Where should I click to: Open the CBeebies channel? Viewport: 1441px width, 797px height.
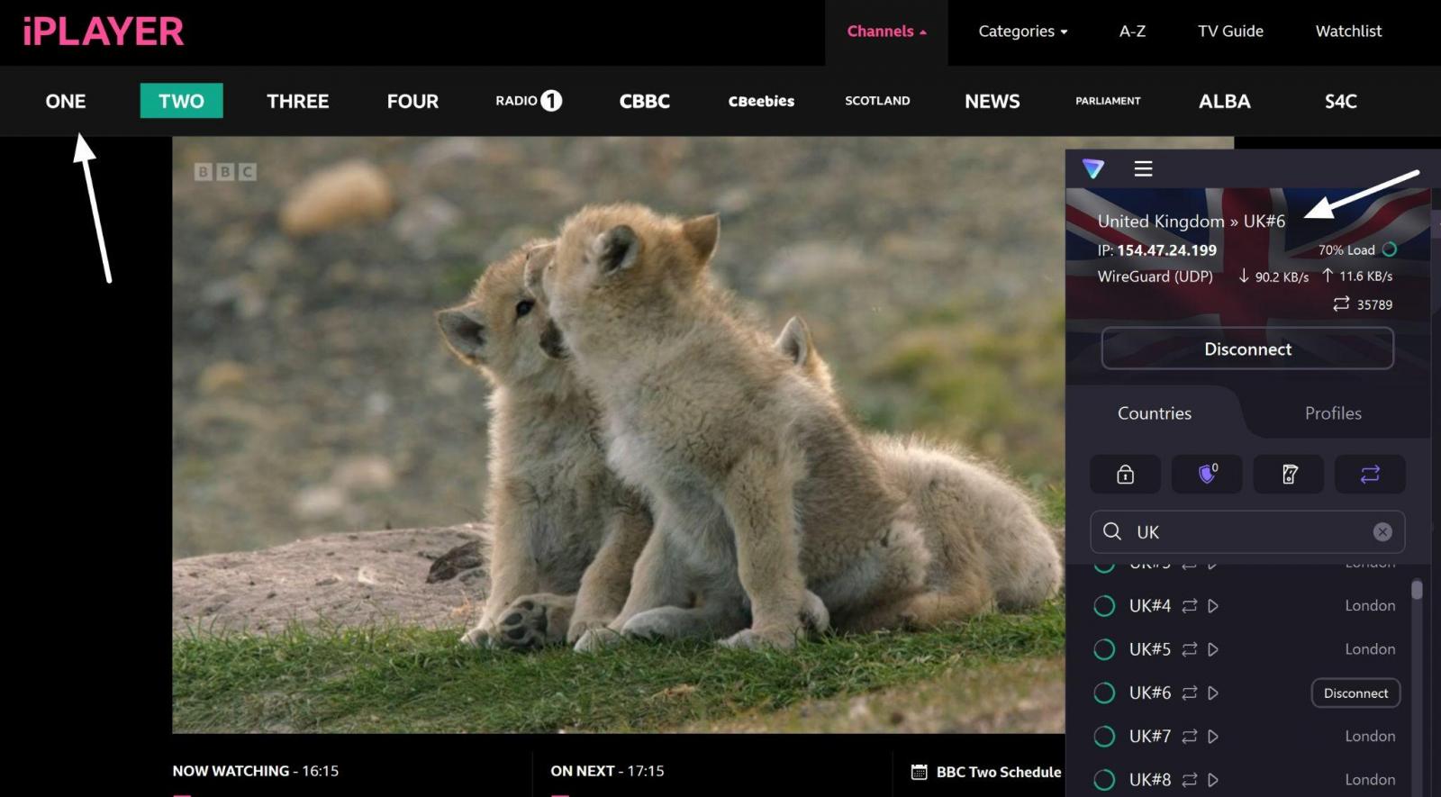point(761,101)
